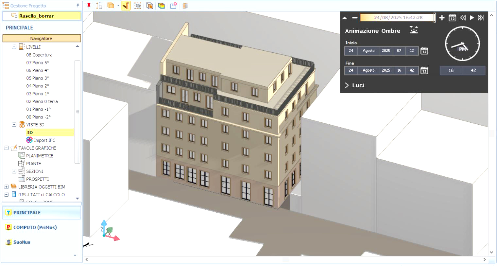Screen dimensions: 497x266
Task: Select the 05 Piano 3° level
Action: [x=38, y=78]
